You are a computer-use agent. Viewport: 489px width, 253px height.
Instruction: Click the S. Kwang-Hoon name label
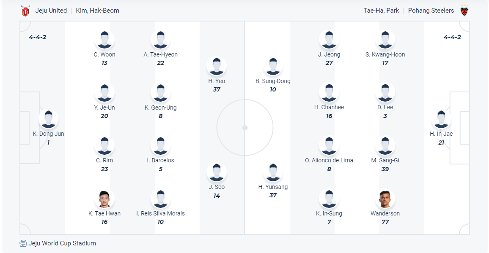(385, 54)
